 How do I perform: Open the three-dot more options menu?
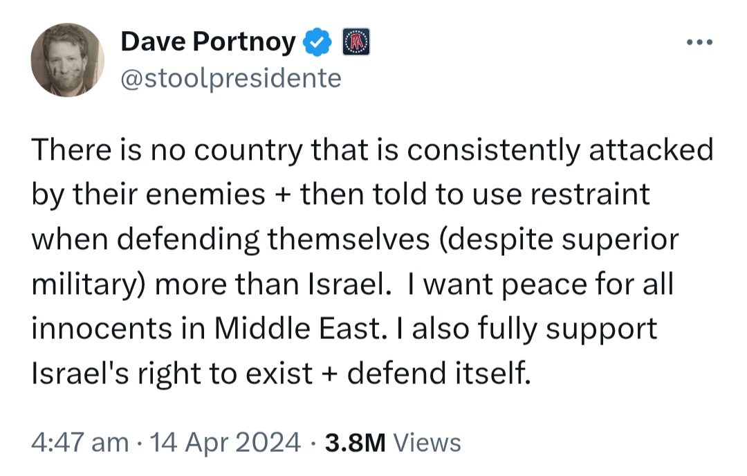tap(699, 44)
